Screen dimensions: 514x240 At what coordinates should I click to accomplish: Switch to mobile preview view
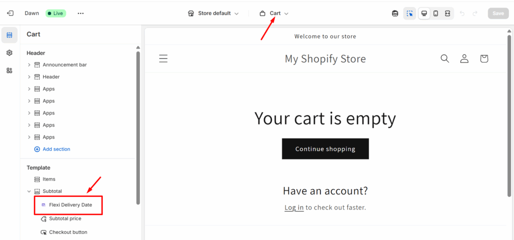point(436,13)
